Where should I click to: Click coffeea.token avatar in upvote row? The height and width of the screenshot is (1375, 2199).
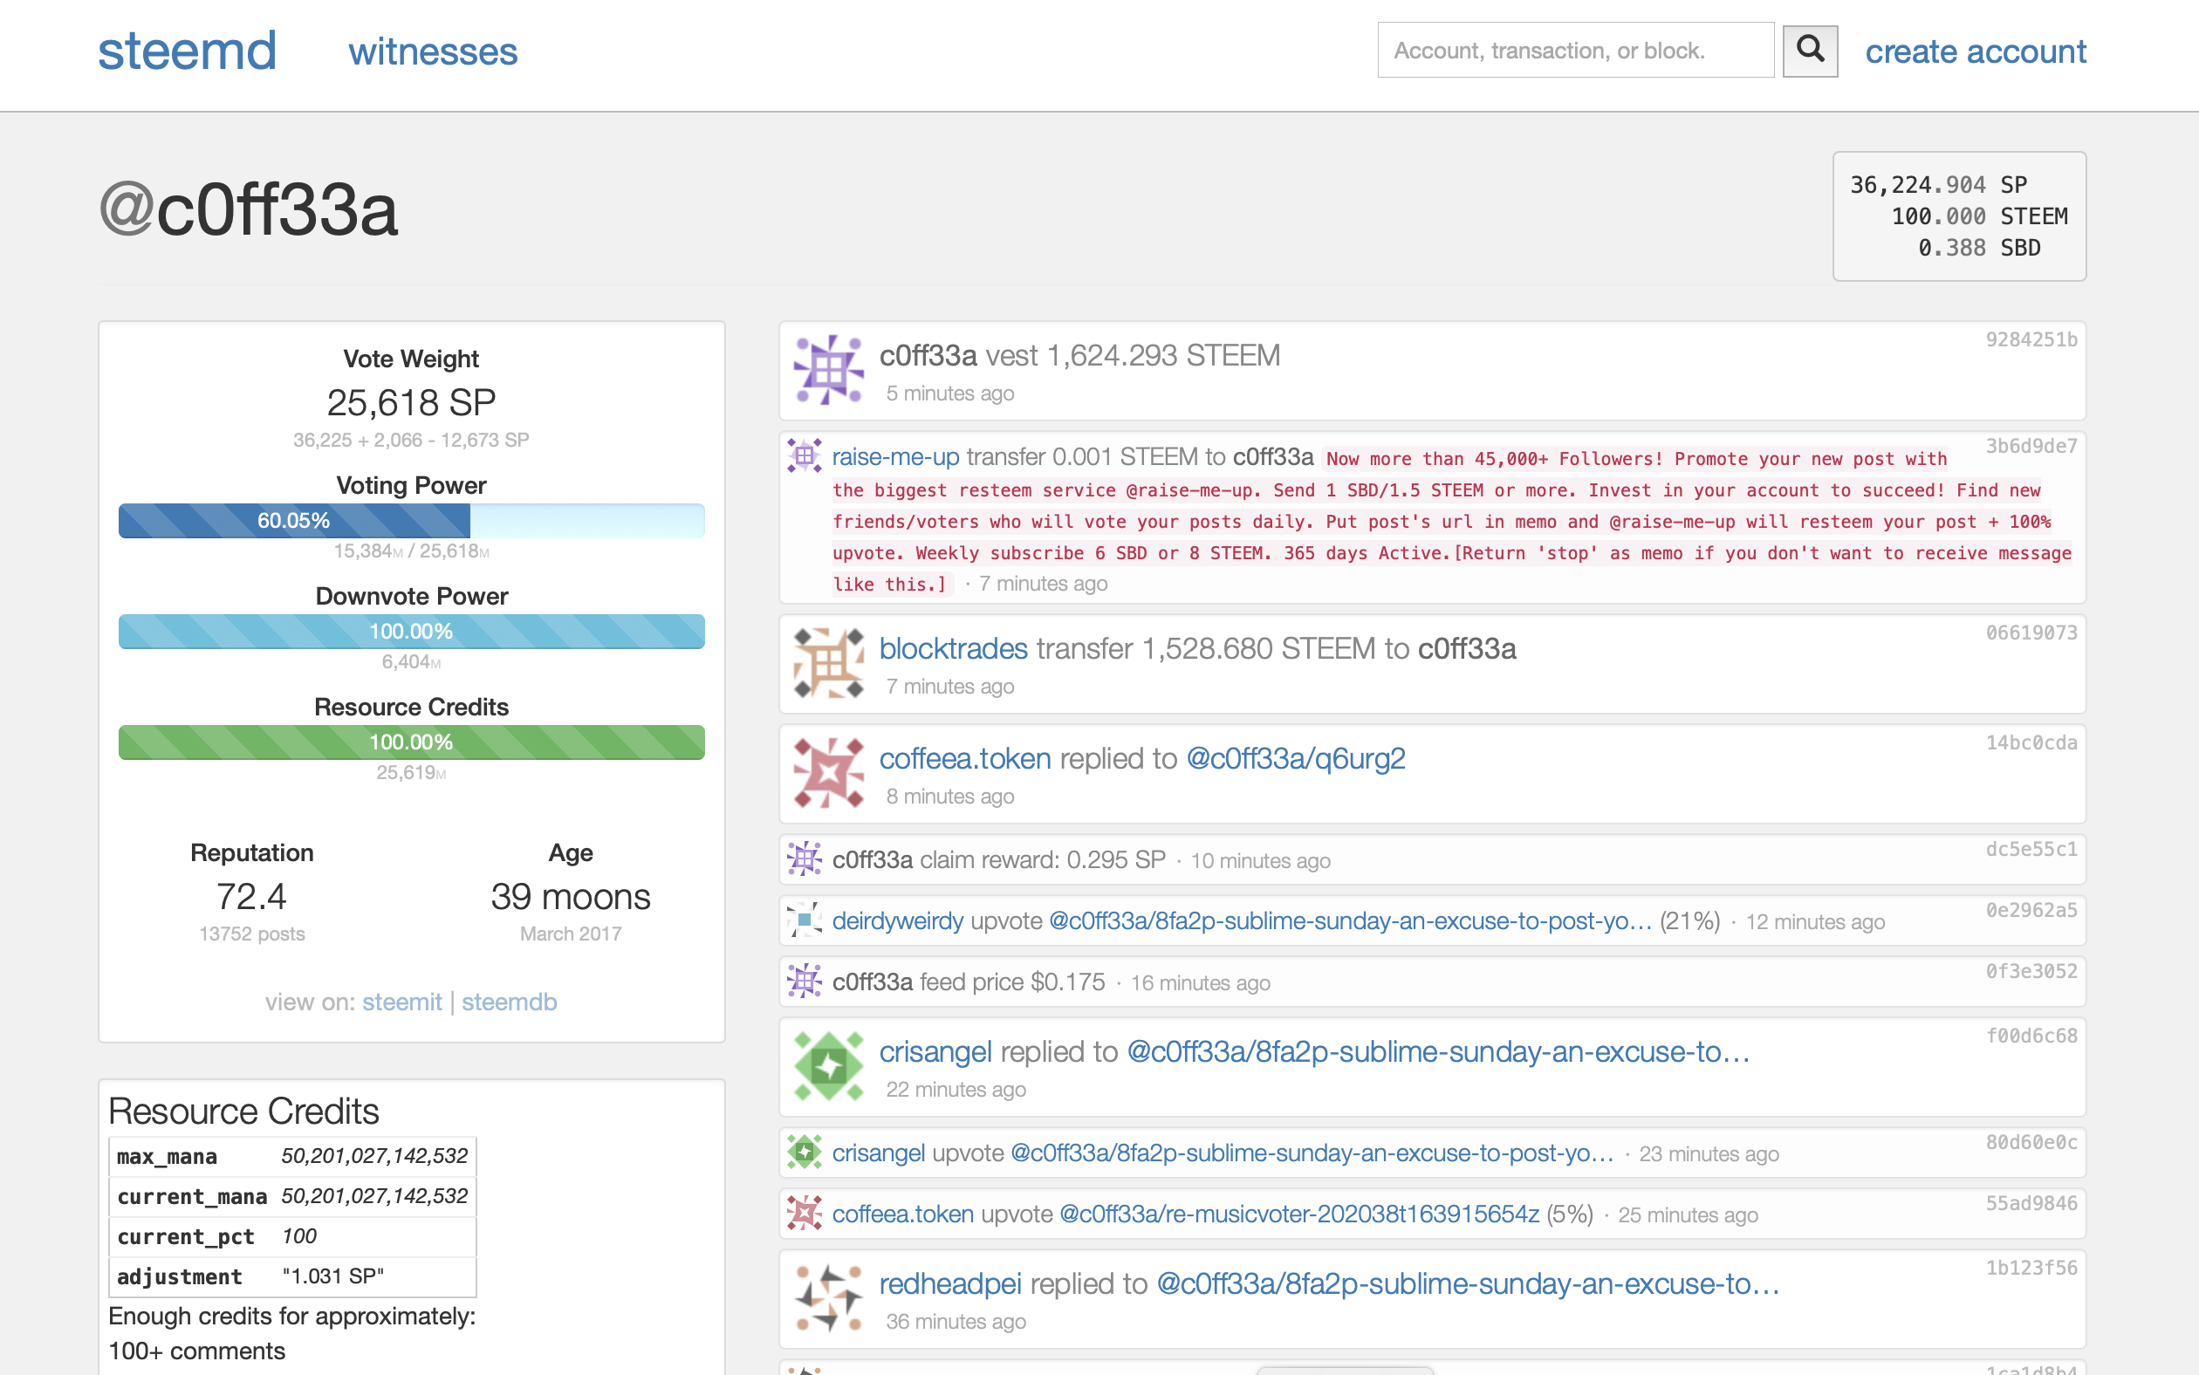(804, 1212)
